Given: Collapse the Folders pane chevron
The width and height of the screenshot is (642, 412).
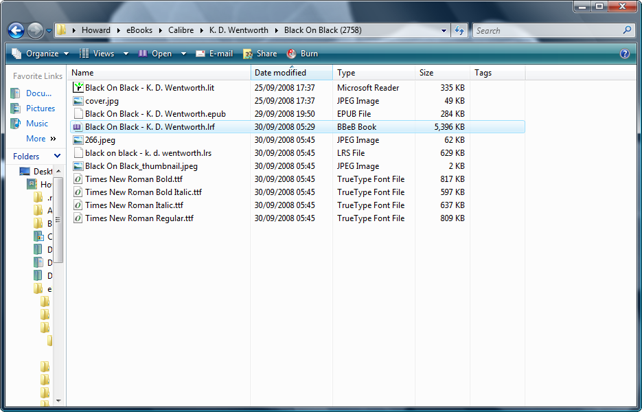Looking at the screenshot, I should [x=57, y=156].
